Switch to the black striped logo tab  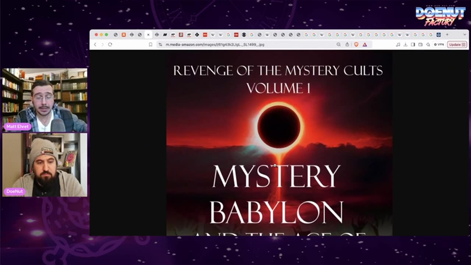click(x=165, y=35)
